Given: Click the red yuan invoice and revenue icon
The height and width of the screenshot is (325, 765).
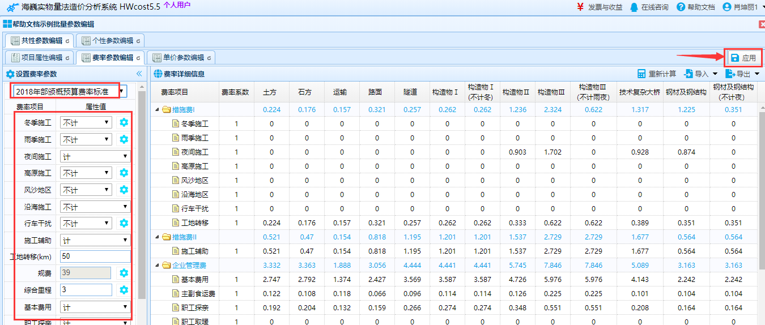Looking at the screenshot, I should tap(580, 7).
